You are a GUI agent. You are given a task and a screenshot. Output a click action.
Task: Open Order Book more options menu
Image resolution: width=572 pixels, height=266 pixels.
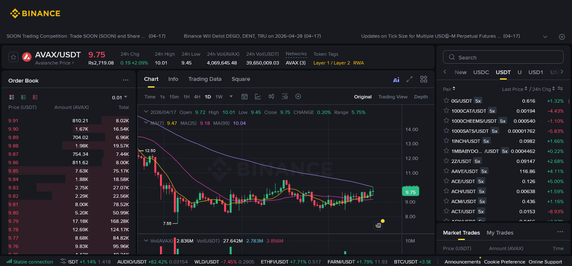pos(126,80)
